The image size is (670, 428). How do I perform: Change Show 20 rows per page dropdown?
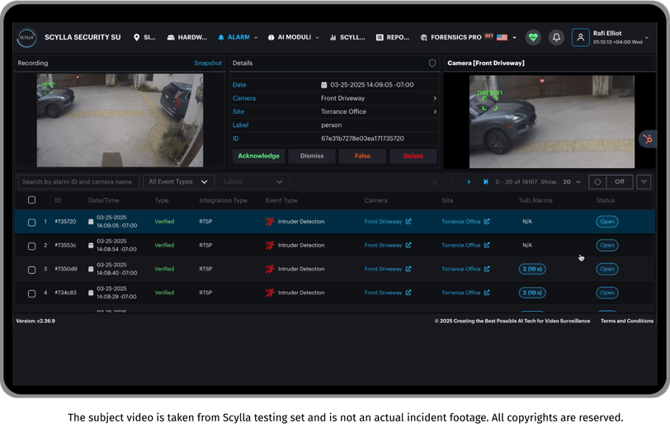572,182
